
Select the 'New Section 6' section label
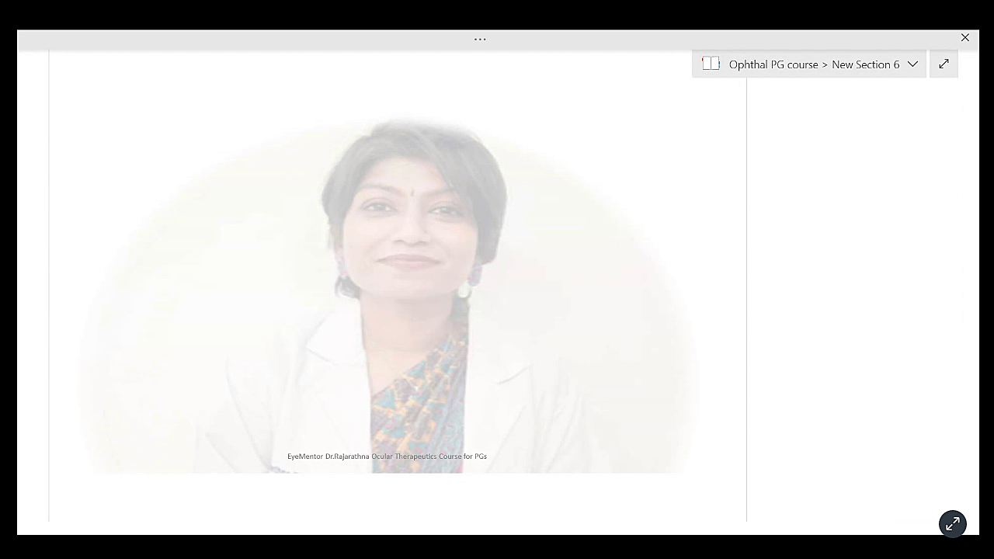pyautogui.click(x=865, y=64)
